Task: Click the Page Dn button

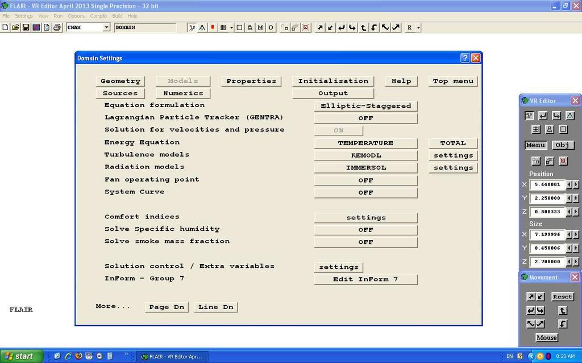Action: (x=167, y=307)
